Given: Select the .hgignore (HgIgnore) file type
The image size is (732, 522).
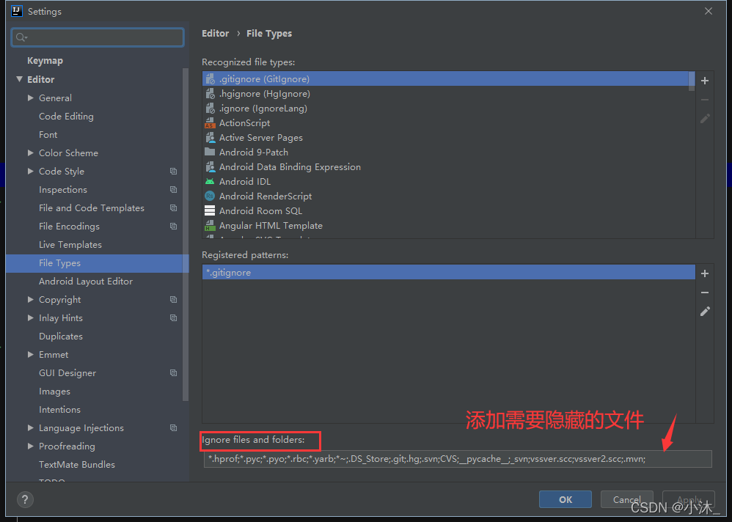Looking at the screenshot, I should pos(449,94).
